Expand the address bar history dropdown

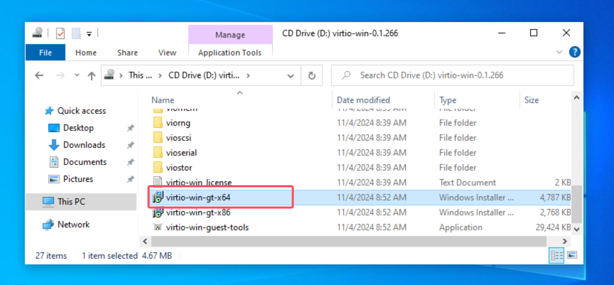pyautogui.click(x=290, y=76)
